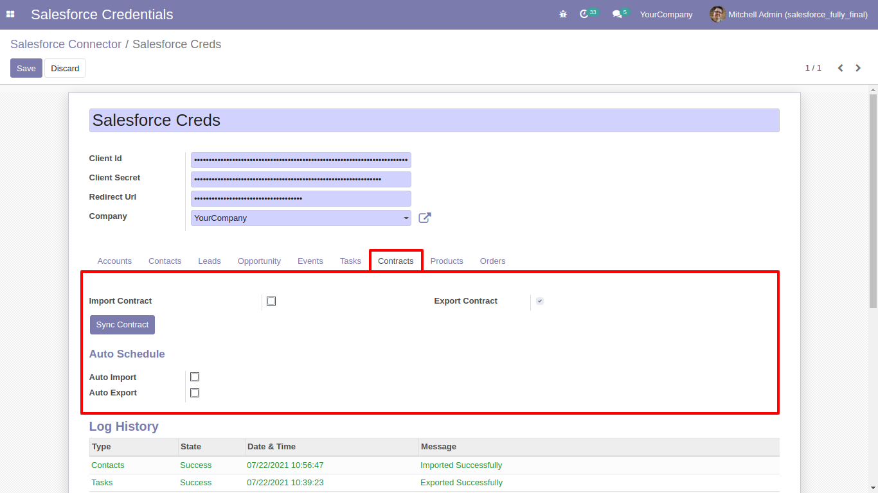Screen dimensions: 878x493
Task: Go to previous record arrow
Action: (840, 68)
